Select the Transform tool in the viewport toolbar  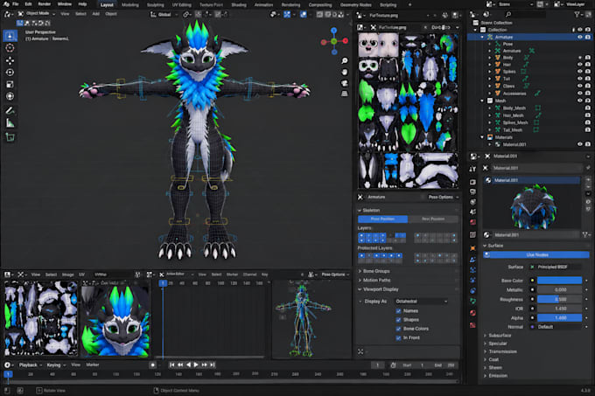(x=10, y=96)
